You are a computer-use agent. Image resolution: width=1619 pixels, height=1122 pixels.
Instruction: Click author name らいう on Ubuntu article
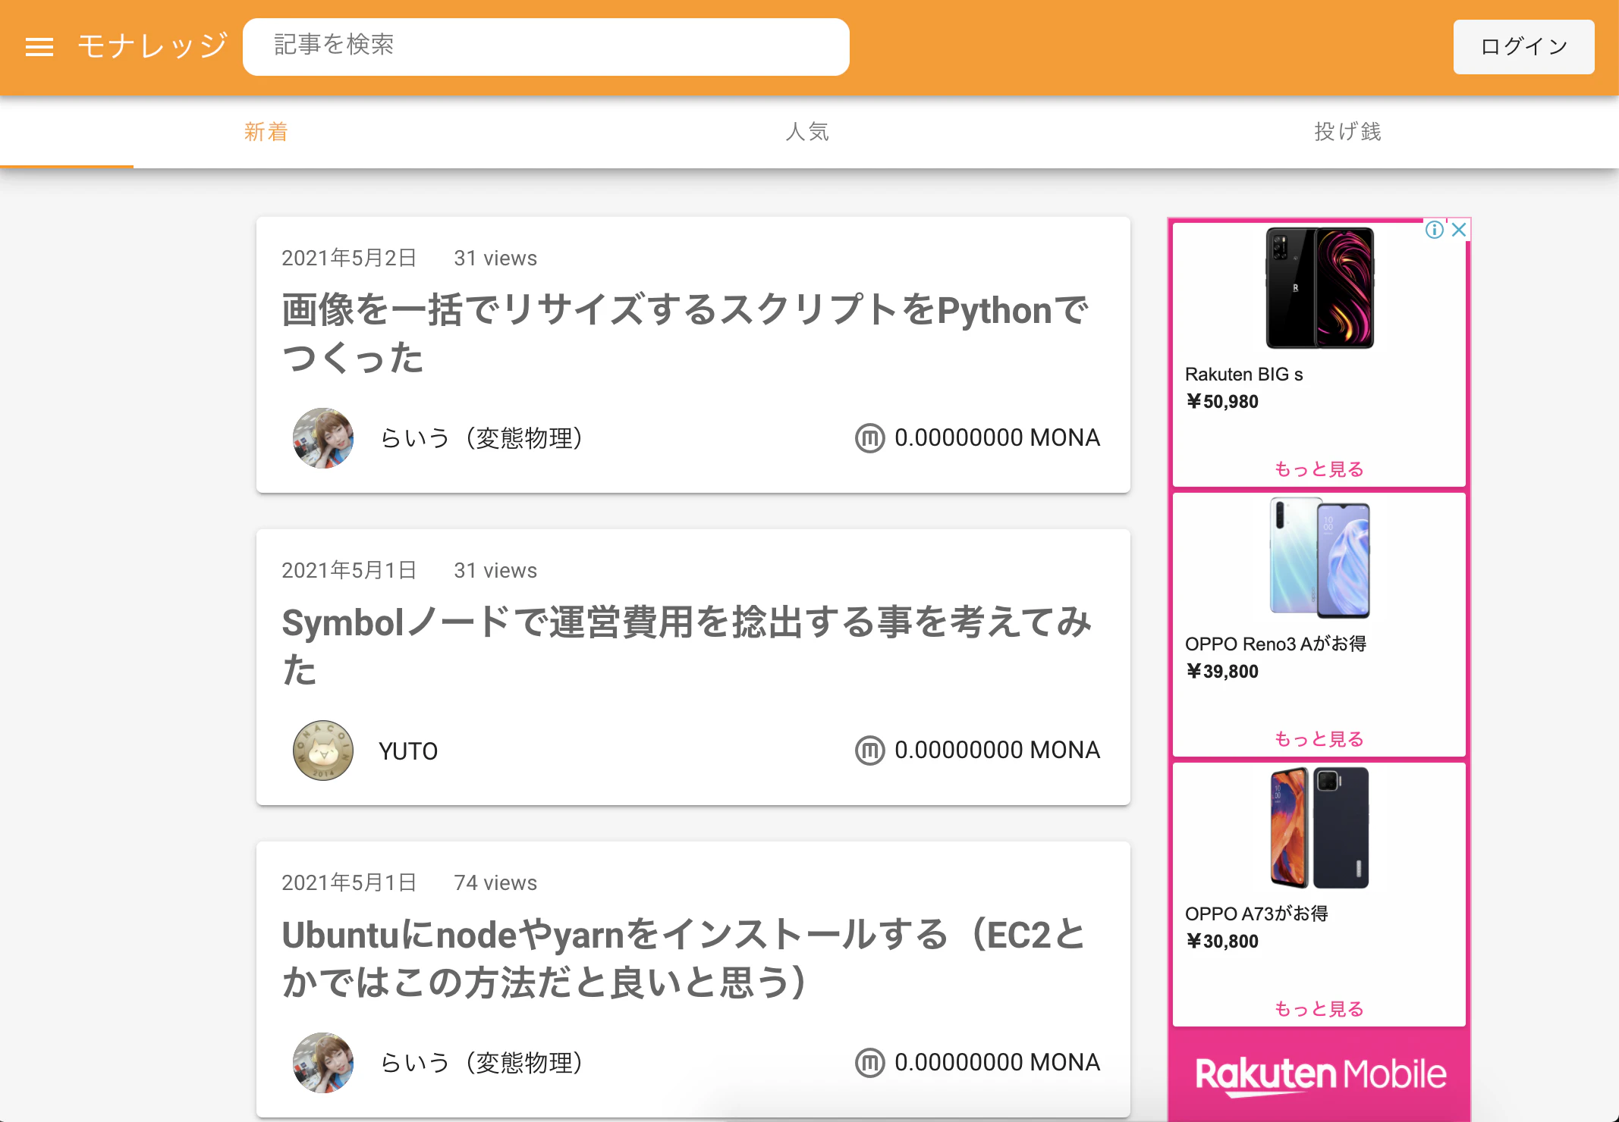[x=481, y=1063]
